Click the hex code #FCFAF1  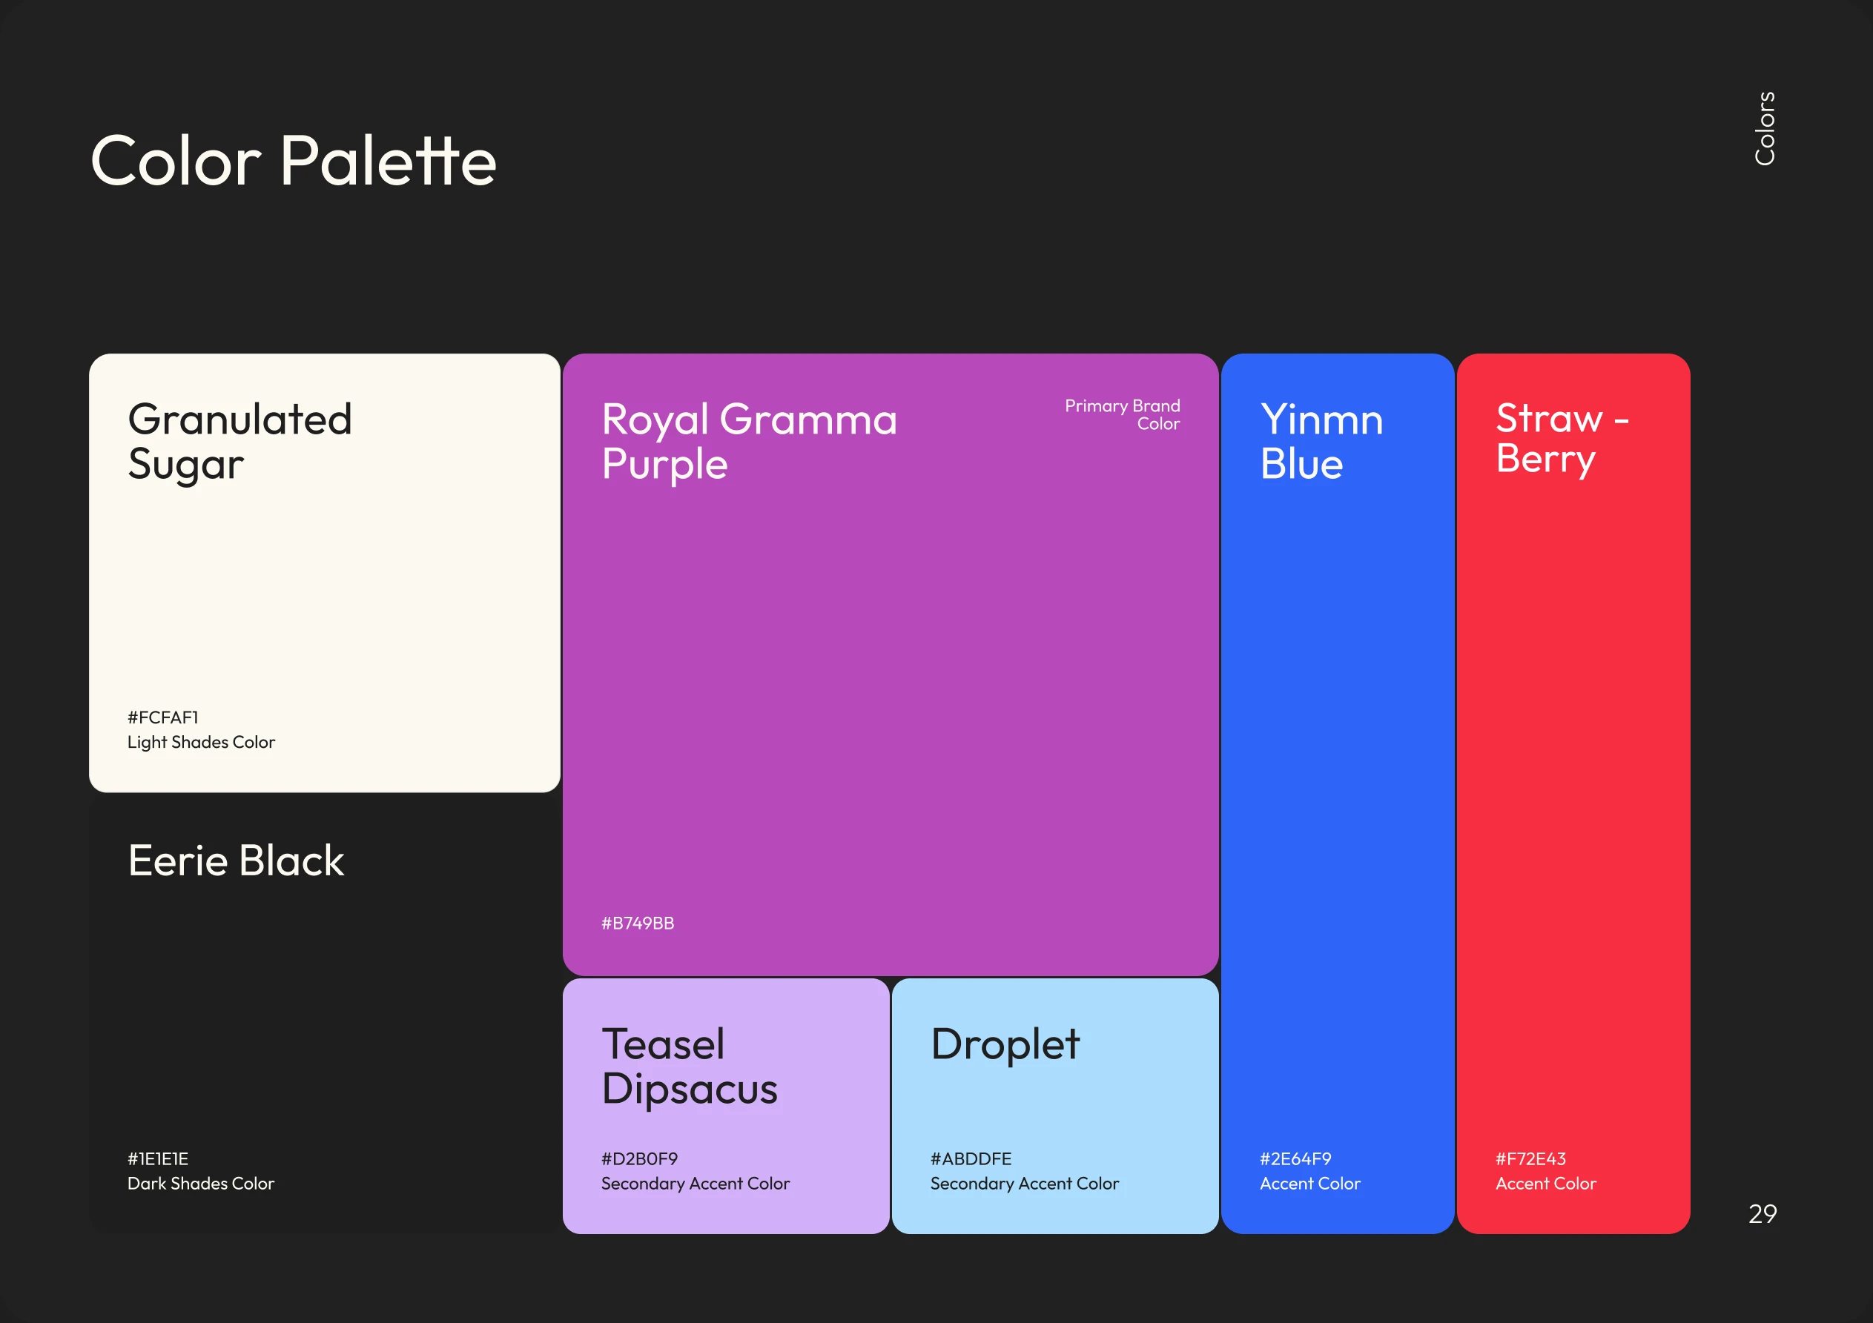click(x=162, y=717)
